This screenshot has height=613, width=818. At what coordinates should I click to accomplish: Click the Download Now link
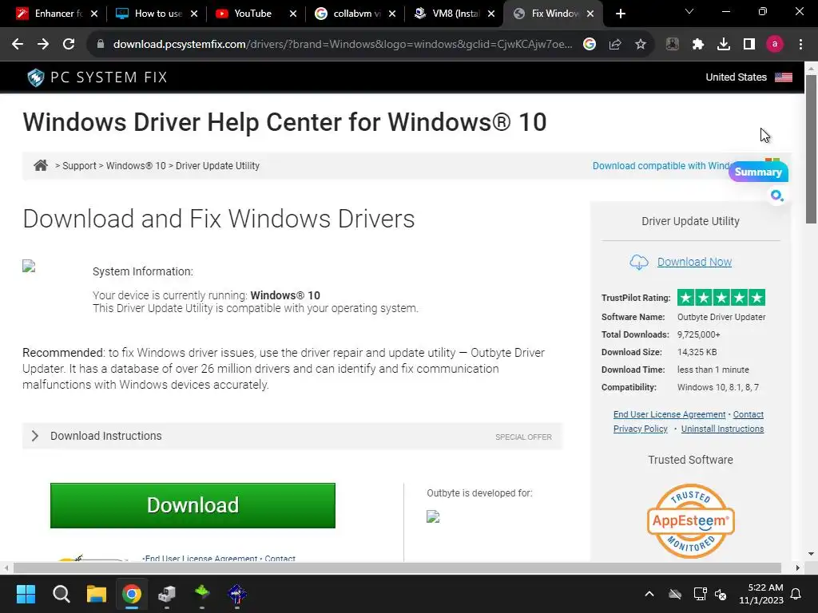(694, 262)
